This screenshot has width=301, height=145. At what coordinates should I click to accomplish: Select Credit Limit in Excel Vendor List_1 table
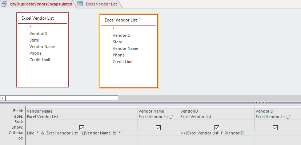click(x=123, y=62)
